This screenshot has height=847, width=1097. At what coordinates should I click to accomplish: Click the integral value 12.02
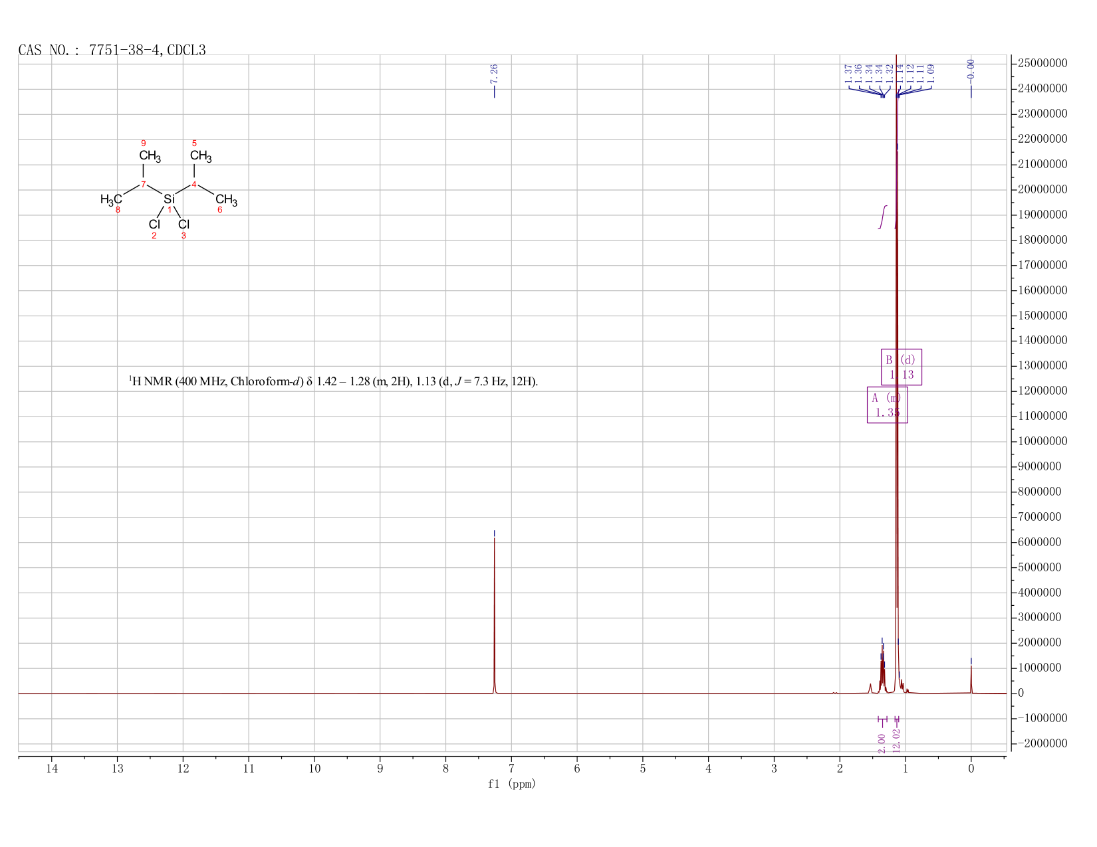897,740
